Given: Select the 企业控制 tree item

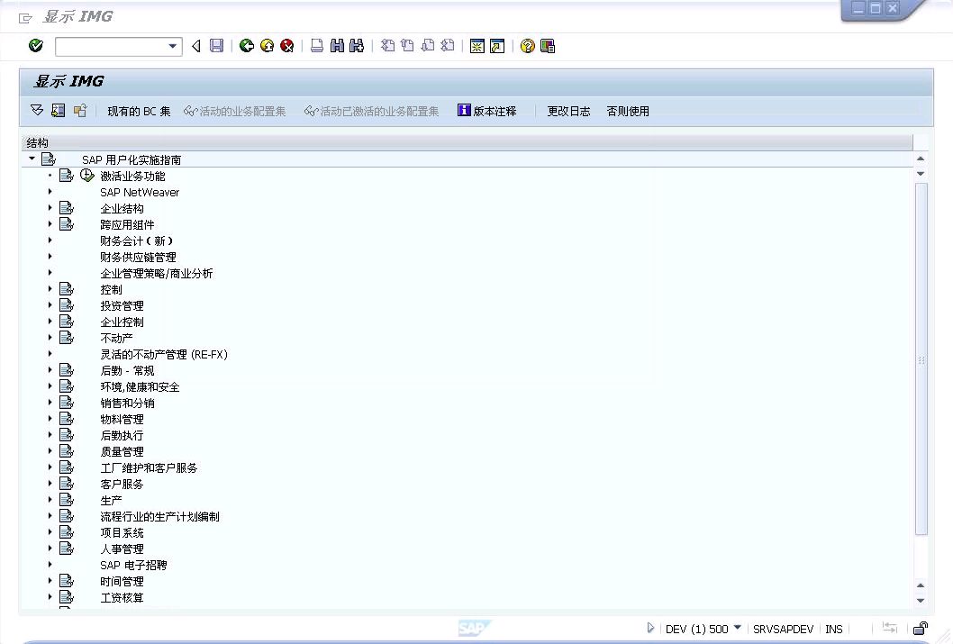Looking at the screenshot, I should pos(122,322).
